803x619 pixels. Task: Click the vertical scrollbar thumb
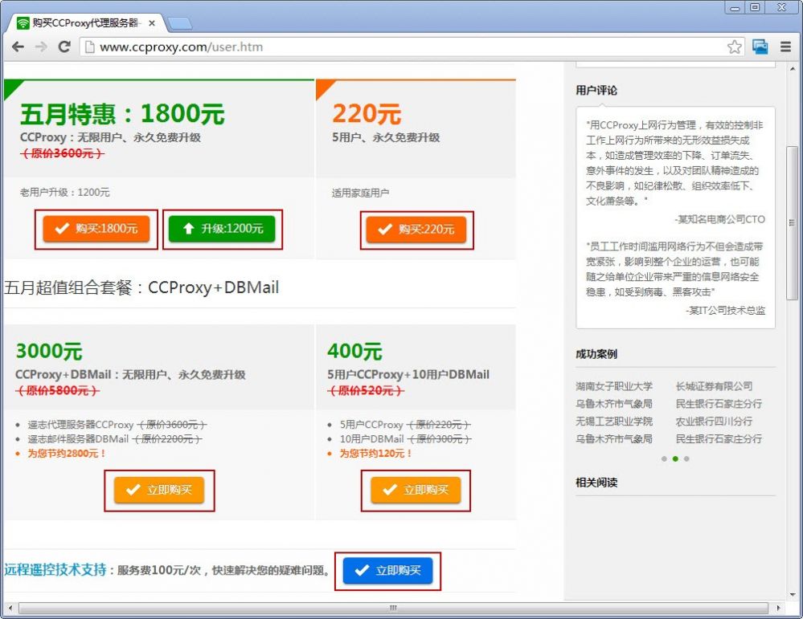tap(792, 222)
